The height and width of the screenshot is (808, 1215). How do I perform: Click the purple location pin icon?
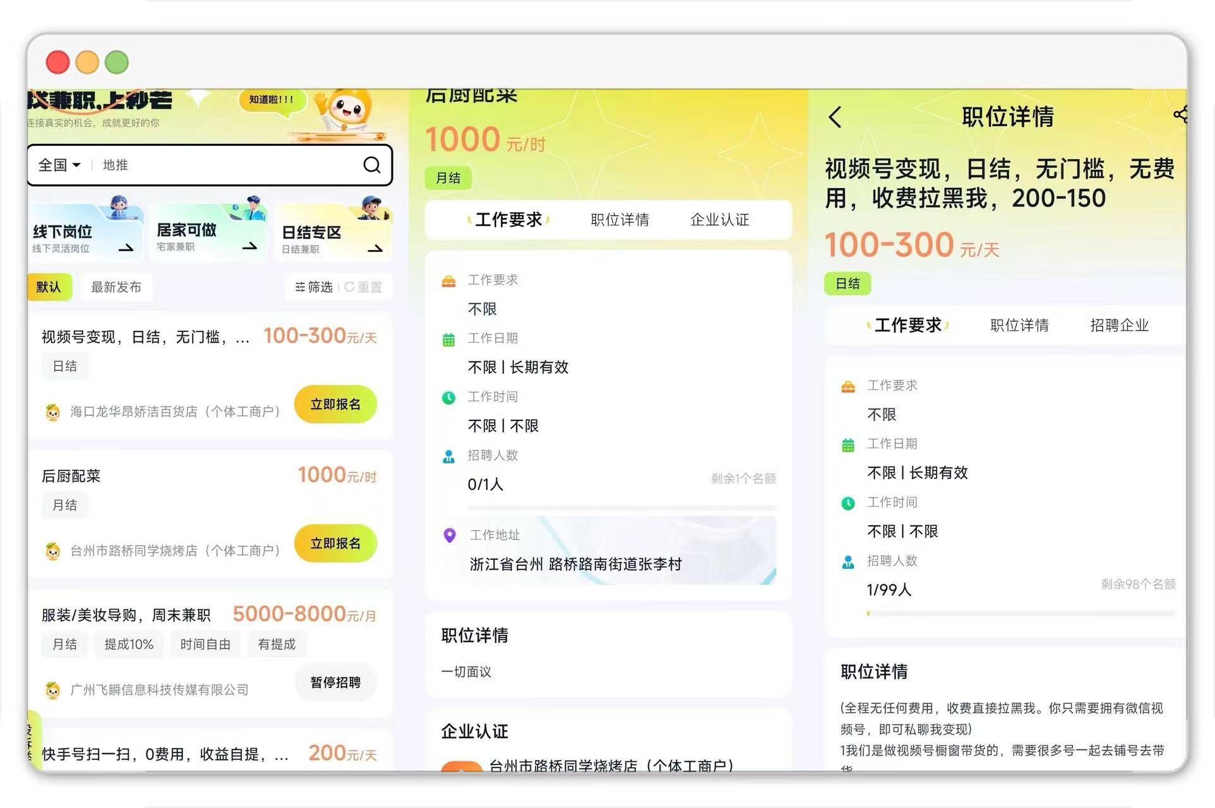click(450, 535)
